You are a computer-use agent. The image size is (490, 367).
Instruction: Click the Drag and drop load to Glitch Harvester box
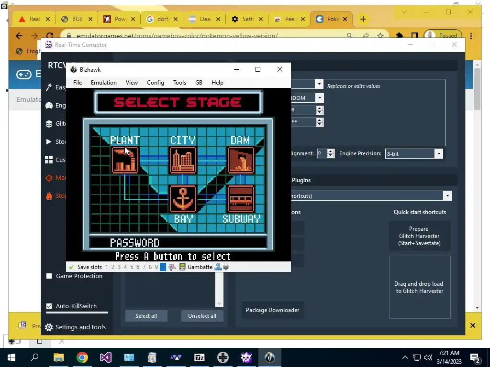pos(419,287)
